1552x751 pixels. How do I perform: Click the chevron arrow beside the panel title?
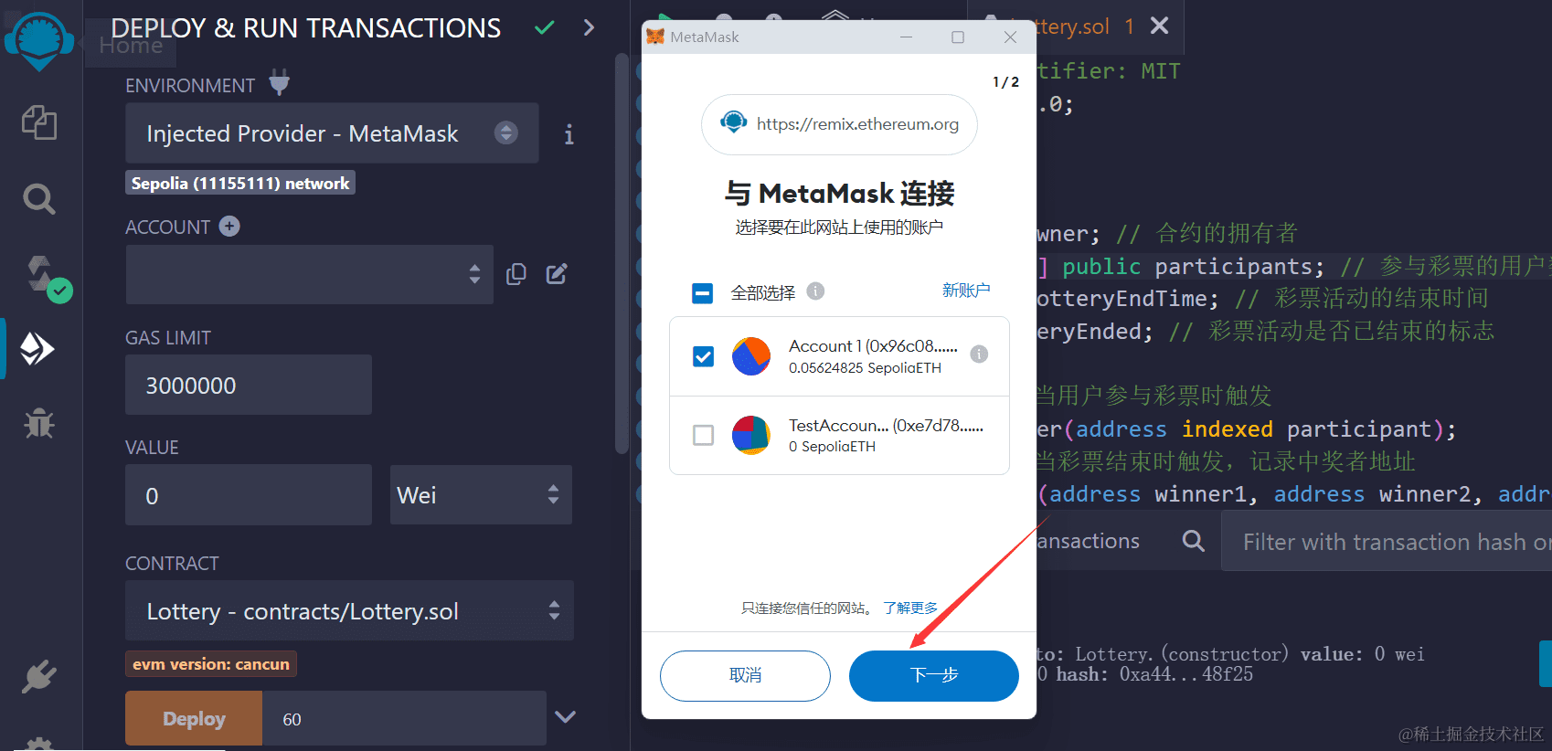click(x=589, y=28)
